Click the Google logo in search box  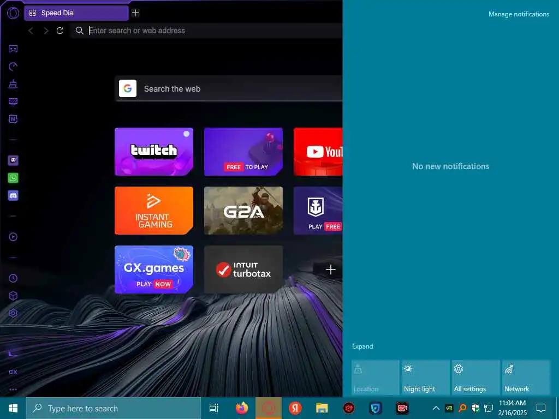pyautogui.click(x=128, y=88)
